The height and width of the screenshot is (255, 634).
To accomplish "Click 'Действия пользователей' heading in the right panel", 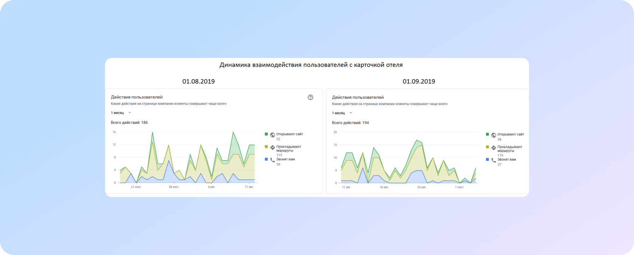I will coord(358,97).
